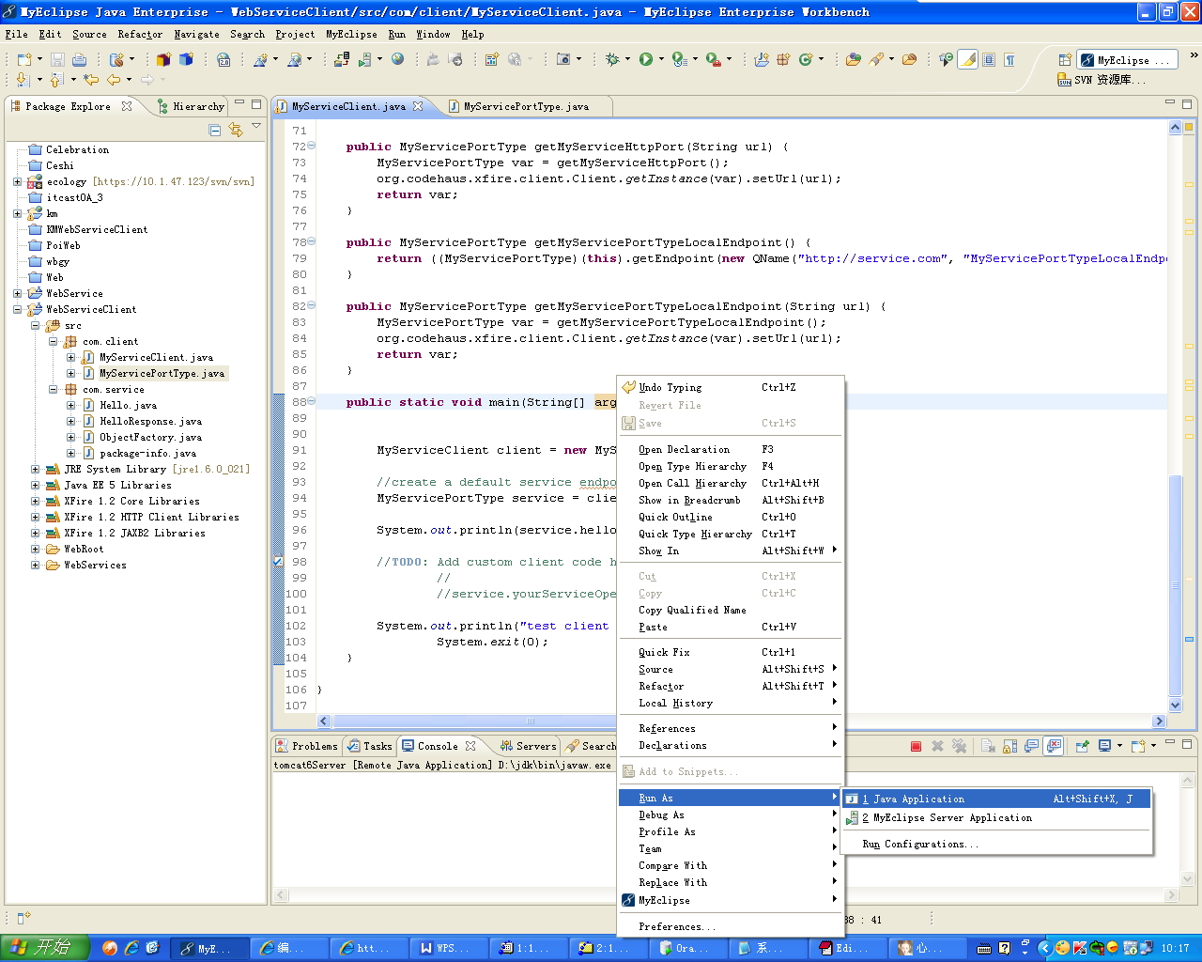Toggle Link with Editor in Package Explorer
The width and height of the screenshot is (1202, 962).
pos(236,130)
